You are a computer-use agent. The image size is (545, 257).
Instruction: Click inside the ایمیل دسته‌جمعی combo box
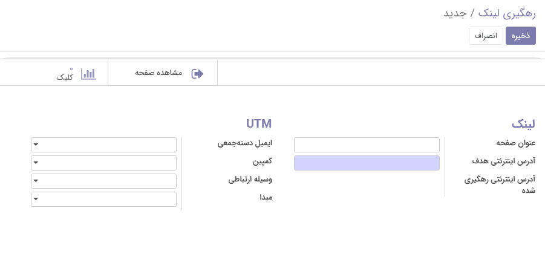(x=103, y=145)
